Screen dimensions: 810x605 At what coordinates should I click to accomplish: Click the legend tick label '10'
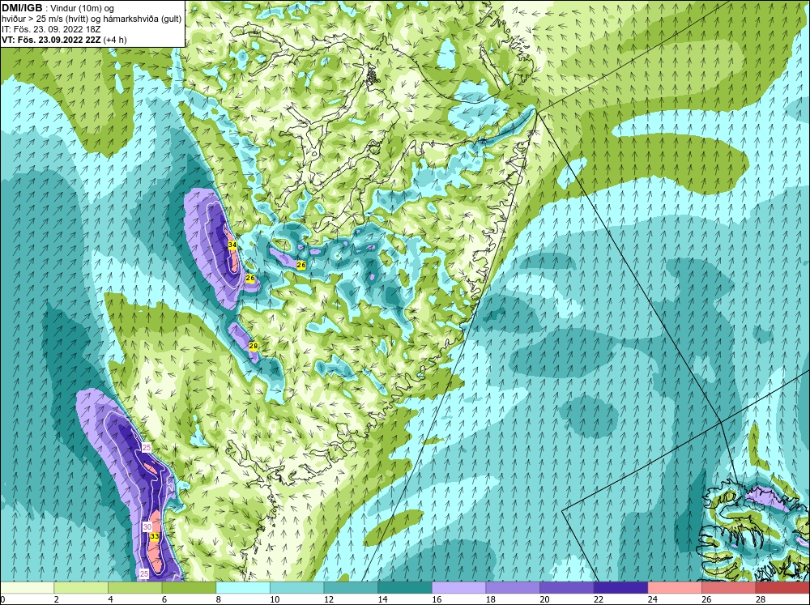[x=275, y=599]
